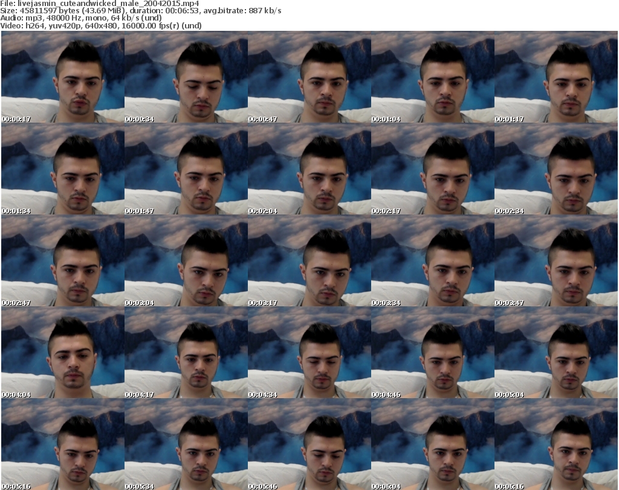Pick the 00:03:17 preview frame
This screenshot has width=619, height=490.
tap(309, 261)
